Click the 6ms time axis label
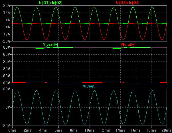The image size is (172, 133). (x=58, y=130)
